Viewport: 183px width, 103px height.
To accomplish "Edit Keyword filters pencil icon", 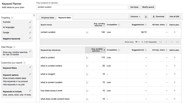I will pyautogui.click(x=30, y=67).
